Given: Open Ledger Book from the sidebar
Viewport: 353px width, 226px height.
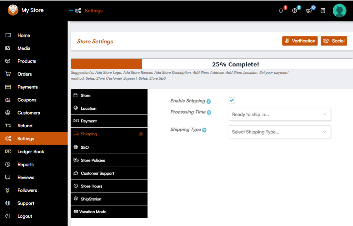Looking at the screenshot, I should 31,151.
